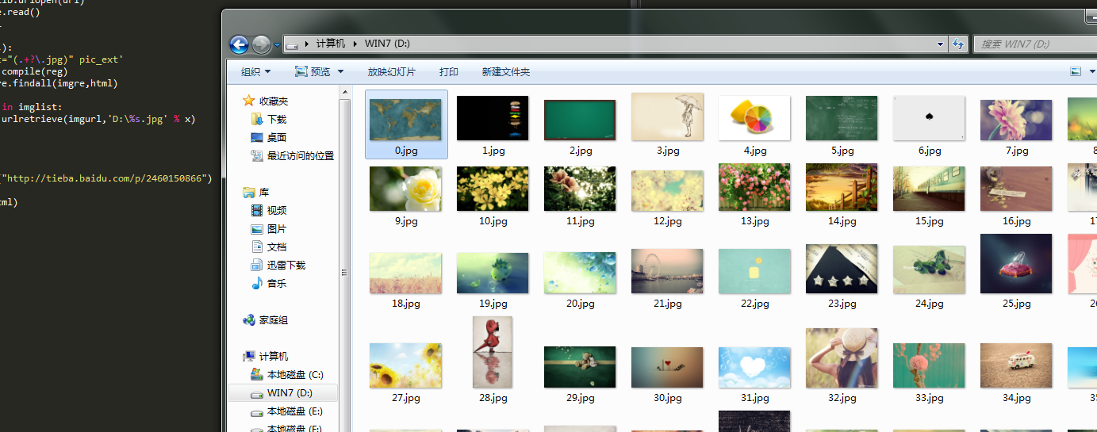Open 音乐 library
This screenshot has height=432, width=1097.
269,283
